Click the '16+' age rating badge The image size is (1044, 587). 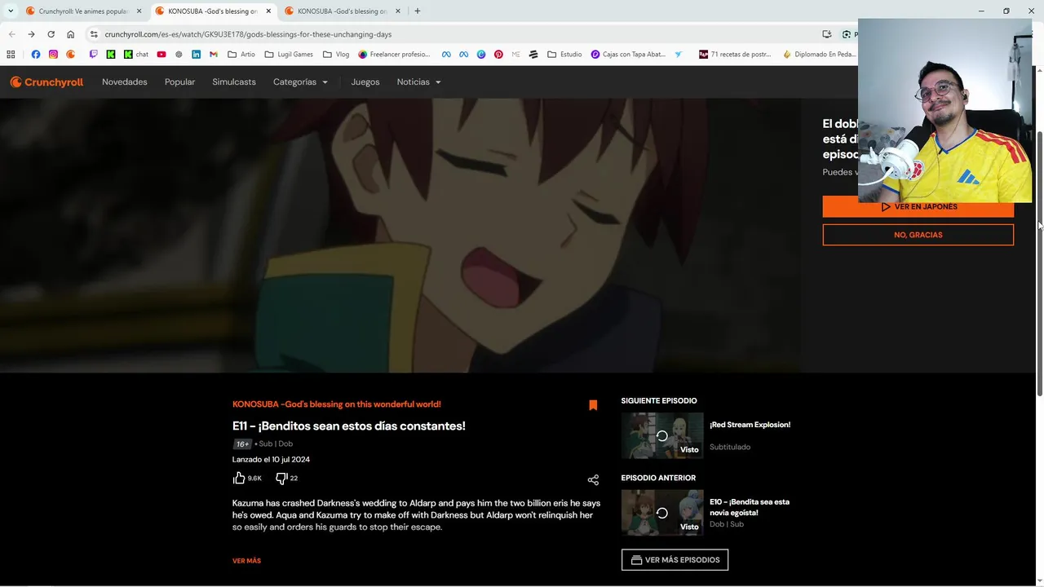pyautogui.click(x=242, y=444)
